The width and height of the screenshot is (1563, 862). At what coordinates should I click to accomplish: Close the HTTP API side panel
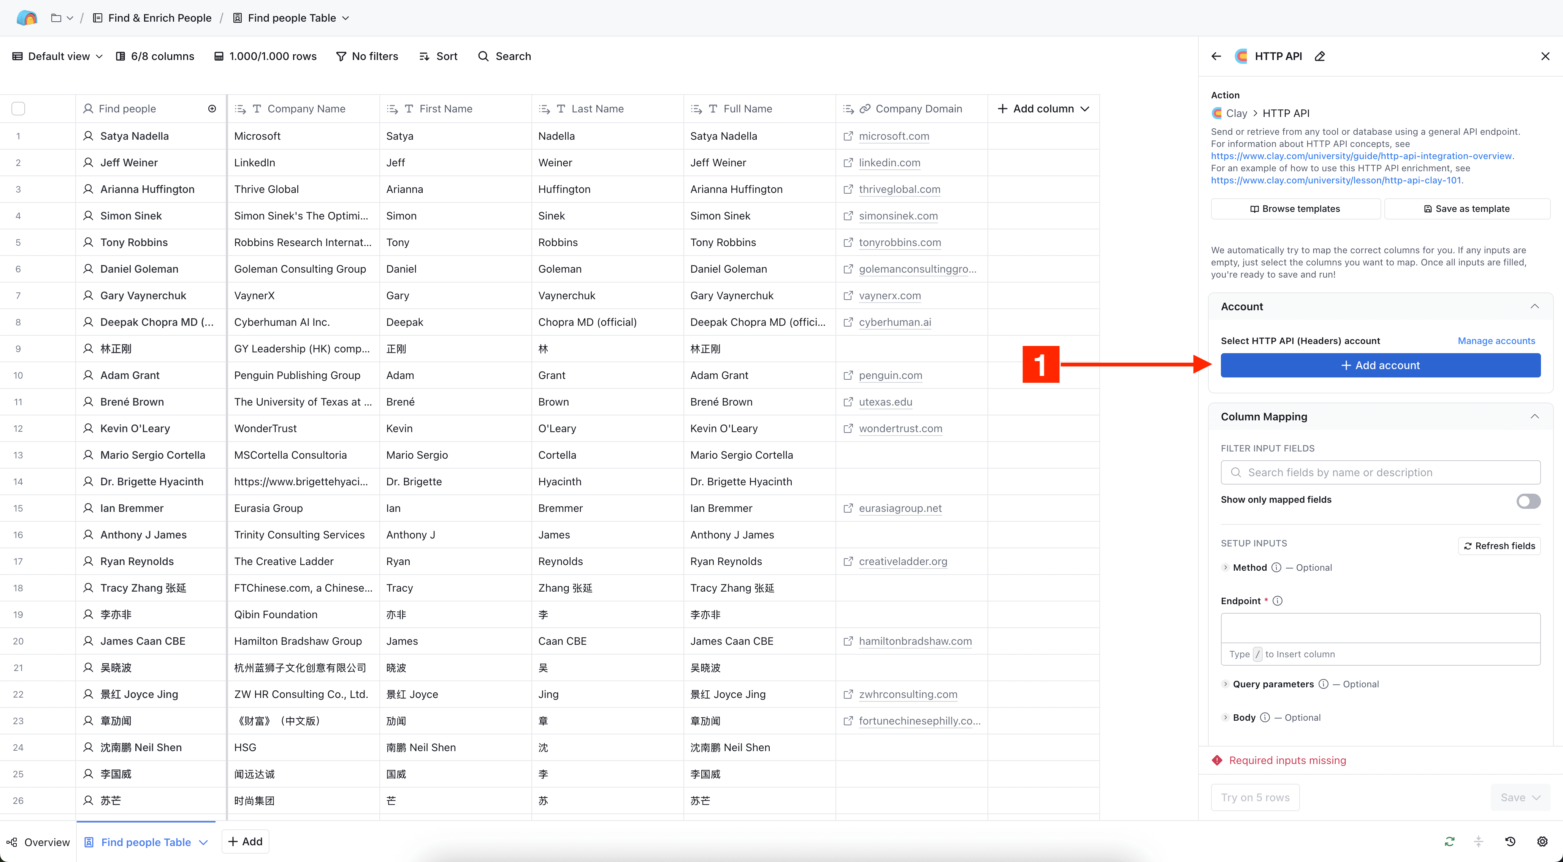tap(1545, 56)
